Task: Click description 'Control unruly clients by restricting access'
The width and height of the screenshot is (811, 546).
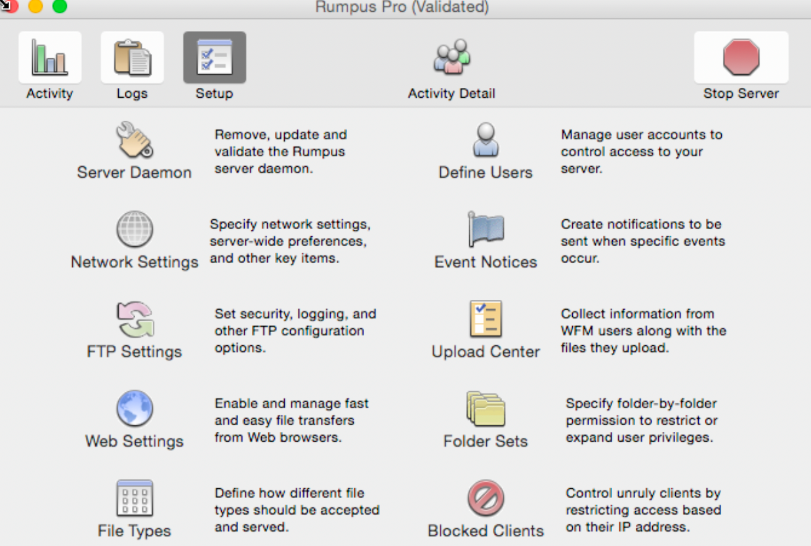Action: (644, 510)
